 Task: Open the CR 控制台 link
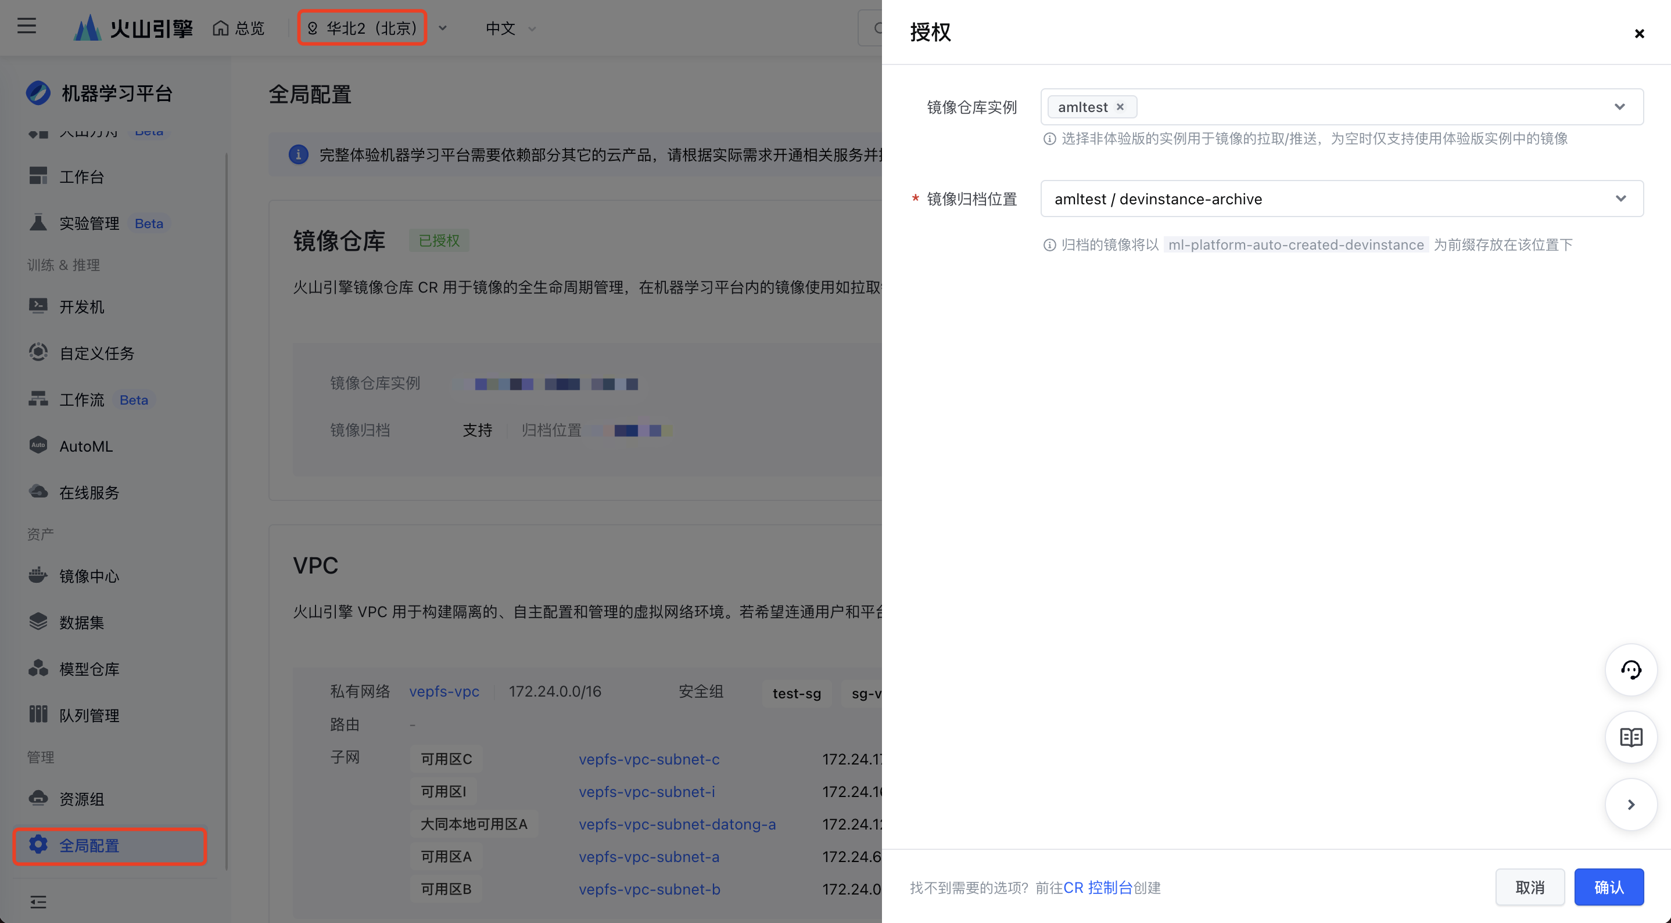[1098, 888]
